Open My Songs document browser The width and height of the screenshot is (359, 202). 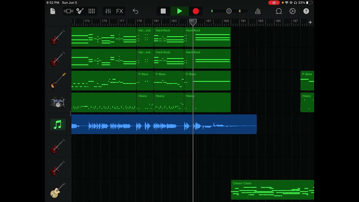pos(53,11)
